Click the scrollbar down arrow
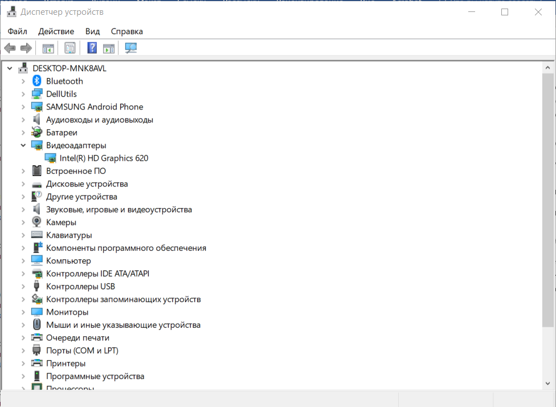Image resolution: width=556 pixels, height=407 pixels. point(548,384)
